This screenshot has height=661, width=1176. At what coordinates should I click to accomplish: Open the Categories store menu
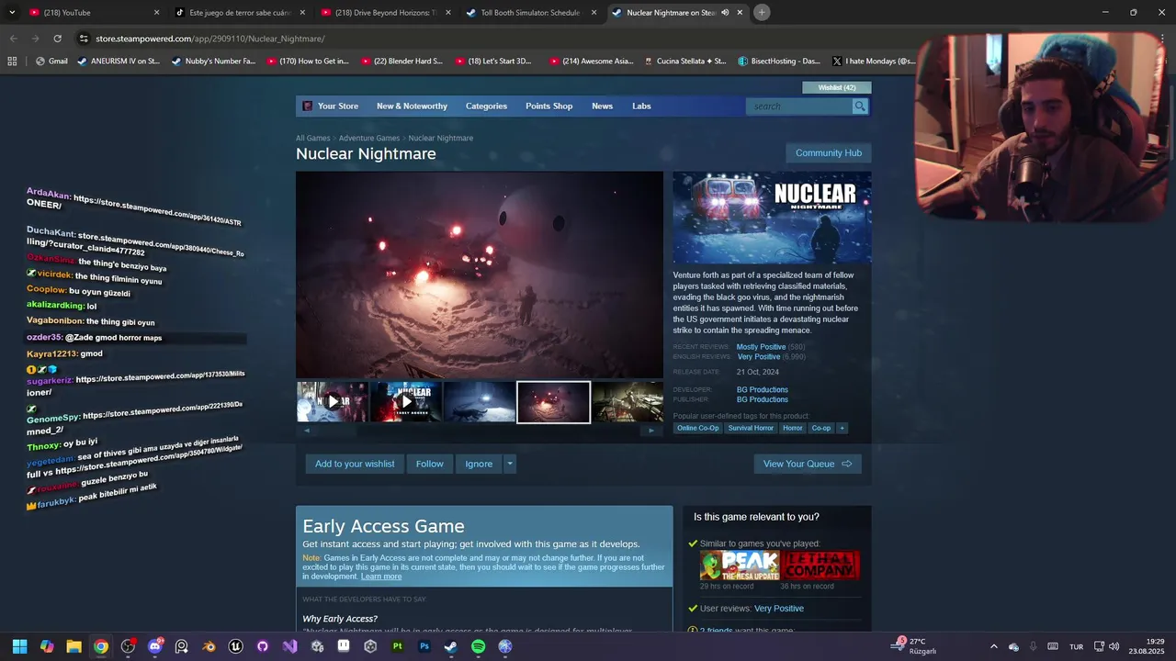[486, 106]
